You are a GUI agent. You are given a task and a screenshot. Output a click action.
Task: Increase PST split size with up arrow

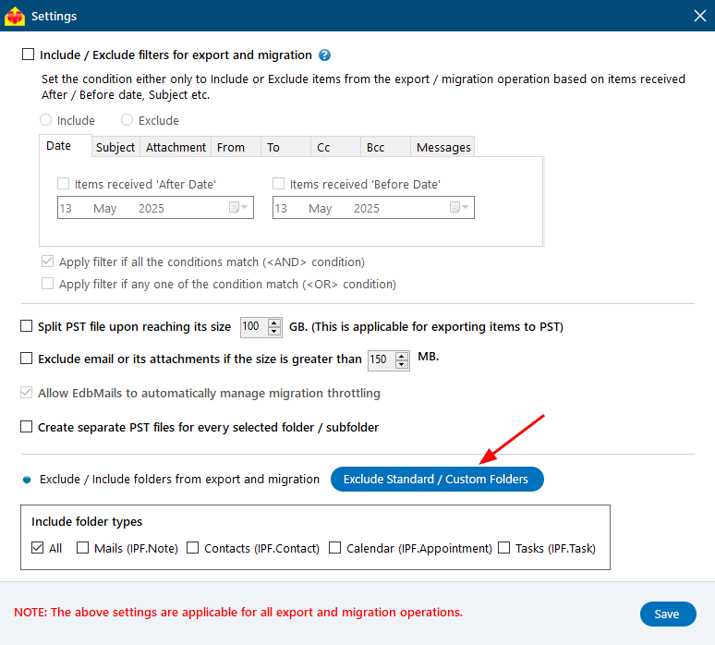coord(274,322)
